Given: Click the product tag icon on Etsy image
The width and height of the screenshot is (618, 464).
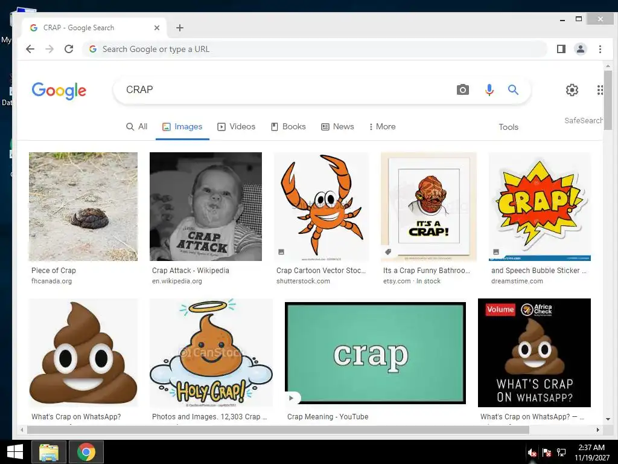Looking at the screenshot, I should point(388,252).
